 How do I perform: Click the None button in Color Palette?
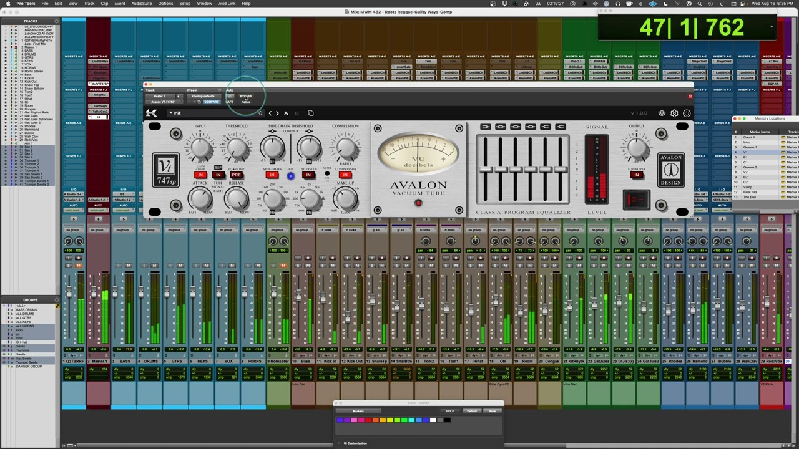[493, 411]
